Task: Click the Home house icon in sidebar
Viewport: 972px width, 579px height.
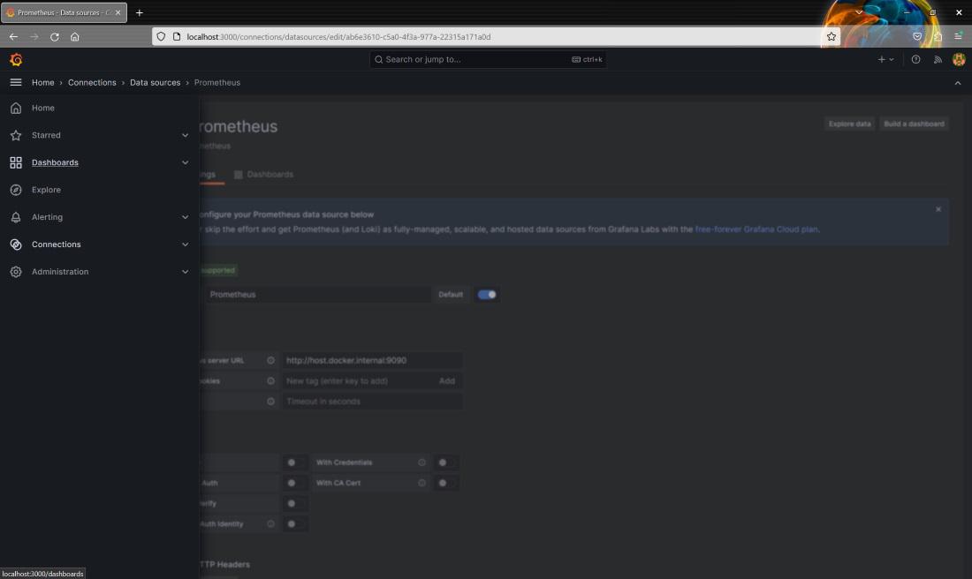Action: pos(16,108)
